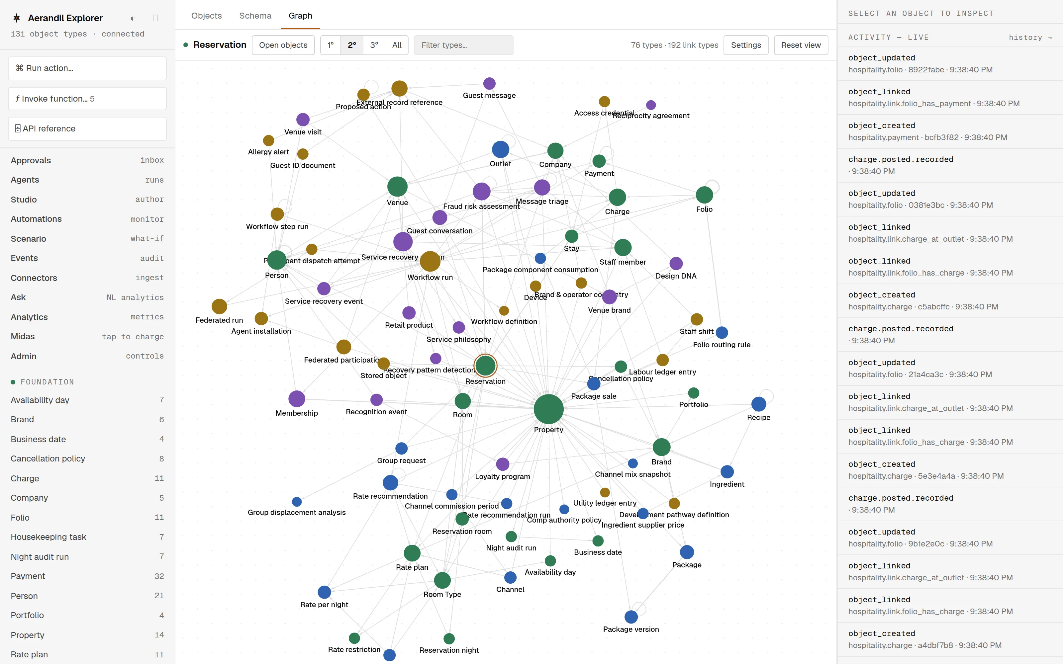Open Midas tap to charge
The width and height of the screenshot is (1063, 664).
tap(87, 336)
